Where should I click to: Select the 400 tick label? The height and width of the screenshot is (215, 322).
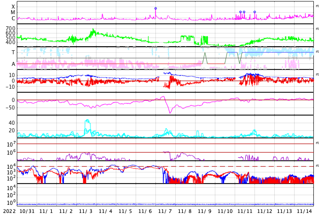coord(11,42)
